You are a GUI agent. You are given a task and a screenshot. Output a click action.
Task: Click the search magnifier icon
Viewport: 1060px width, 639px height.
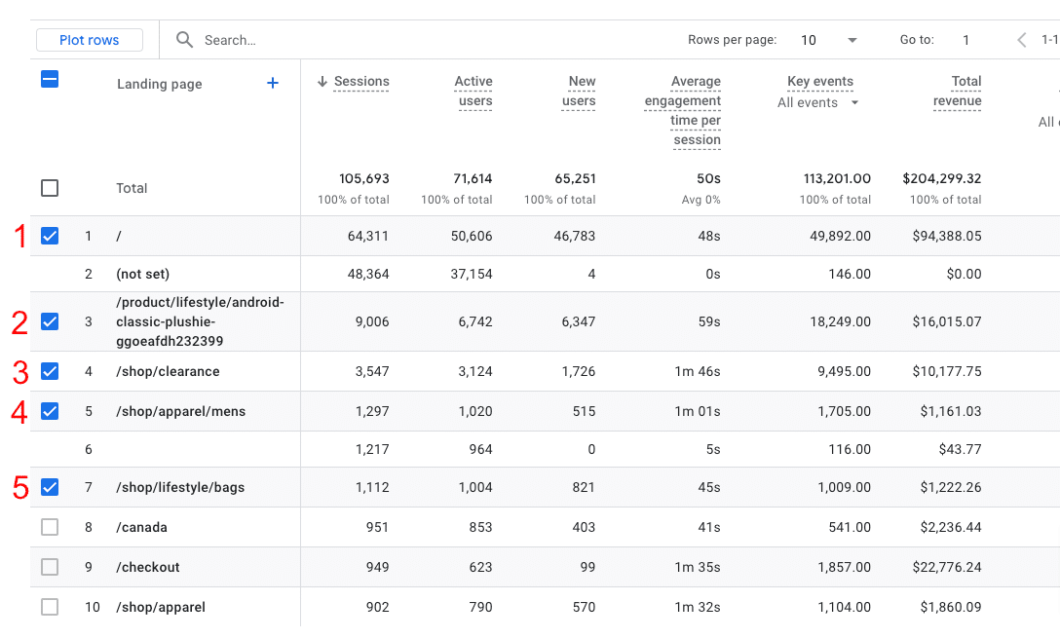[184, 40]
